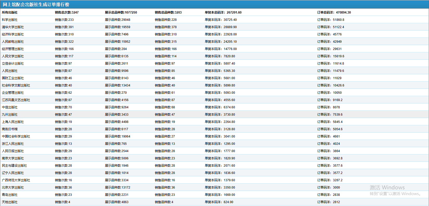Click the 广西师范大学出版社 entry
Viewport: 429px width, 206px height.
pyautogui.click(x=16, y=180)
